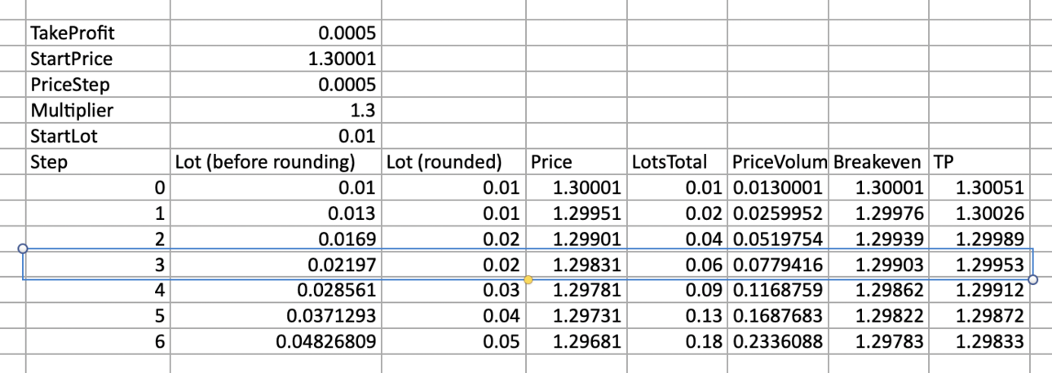Select Breakeven cell 1.29903
Screen dimensions: 1052x373
click(x=879, y=265)
